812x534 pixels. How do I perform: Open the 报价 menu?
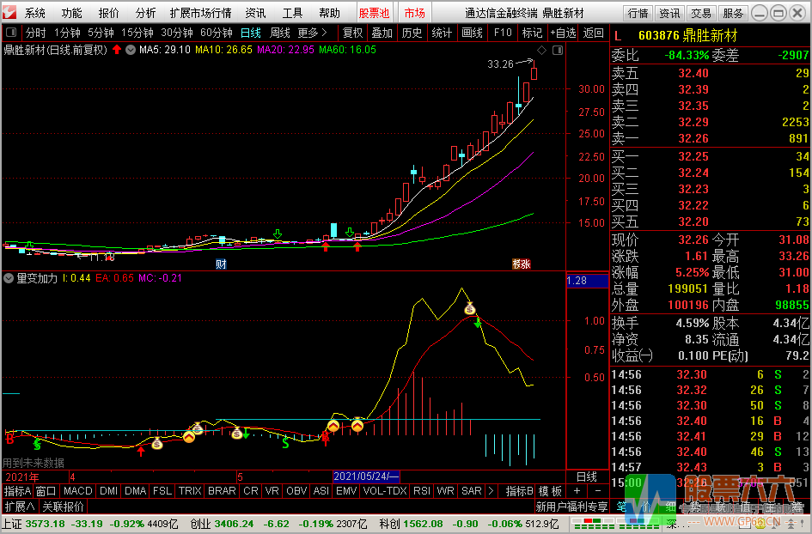tap(109, 13)
